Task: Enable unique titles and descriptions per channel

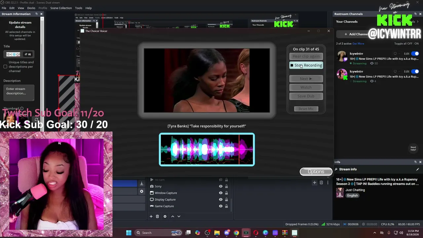Action: tap(5, 67)
